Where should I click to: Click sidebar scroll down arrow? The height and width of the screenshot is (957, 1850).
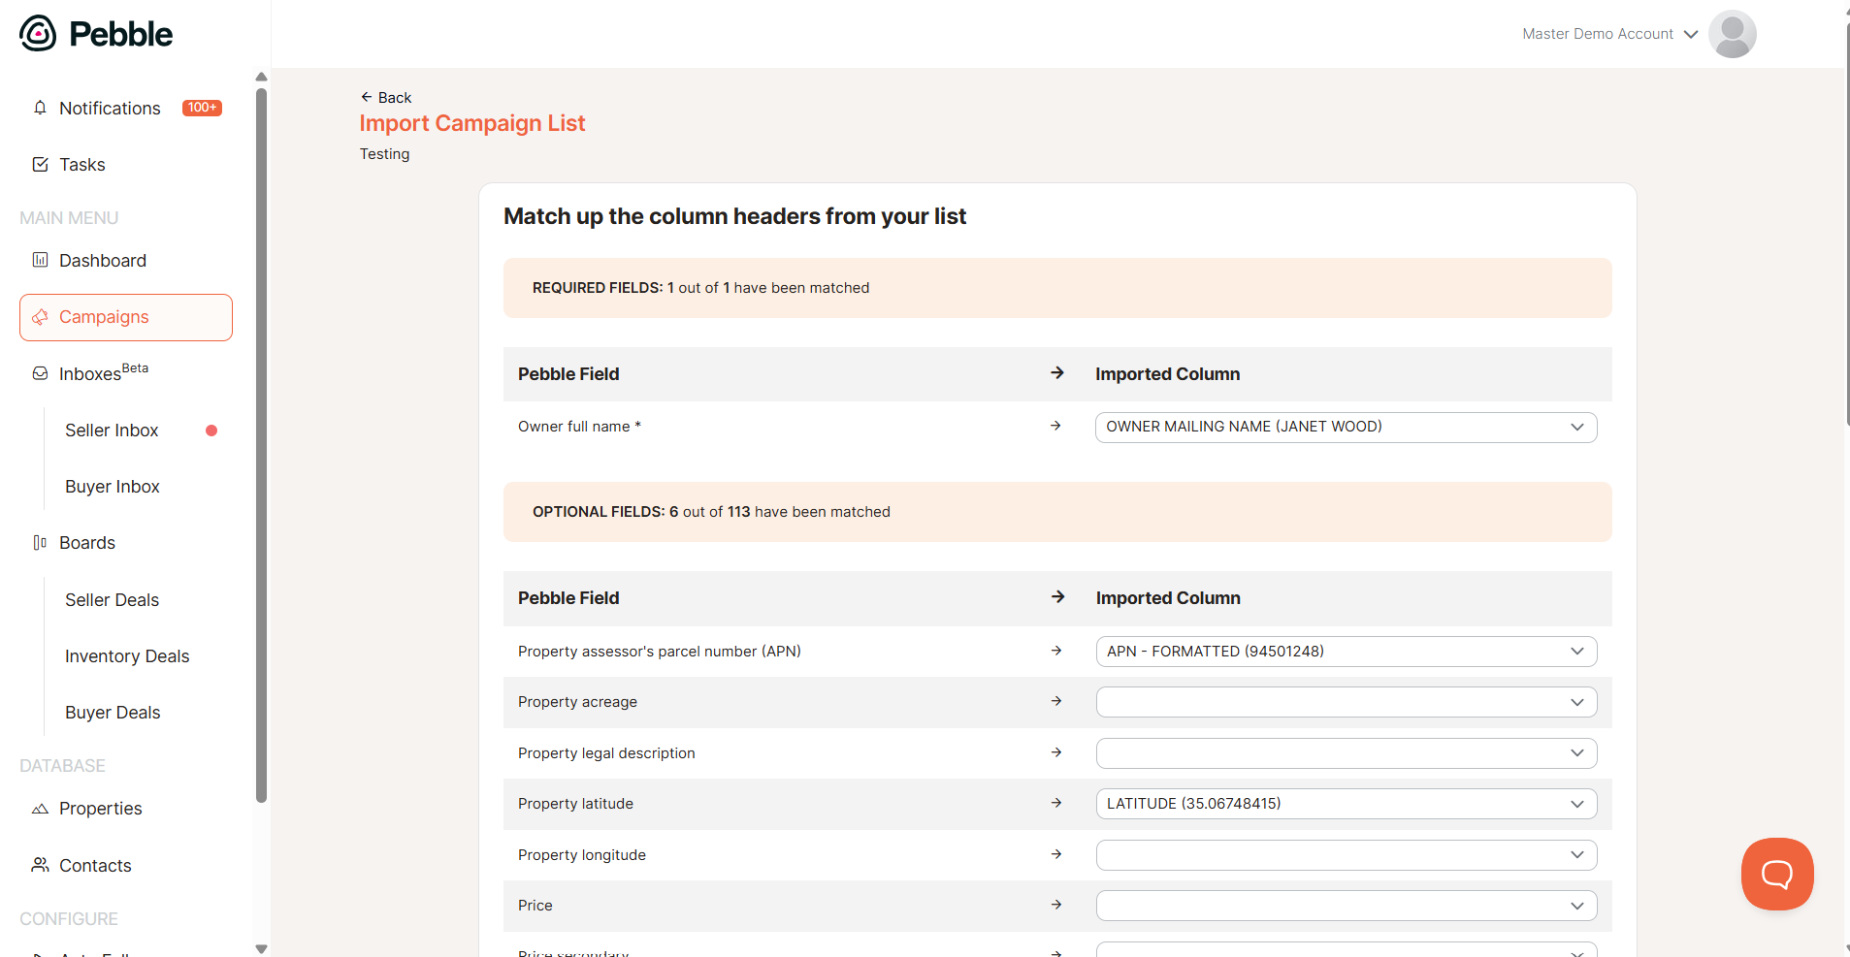pos(261,949)
